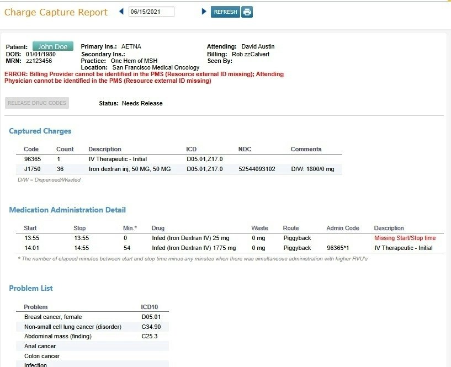The height and width of the screenshot is (367, 451).
Task: Click the Captured Charges section heading
Action: [40, 131]
